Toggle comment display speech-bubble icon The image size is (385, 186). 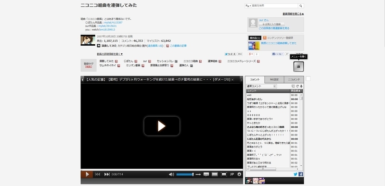coord(206,174)
